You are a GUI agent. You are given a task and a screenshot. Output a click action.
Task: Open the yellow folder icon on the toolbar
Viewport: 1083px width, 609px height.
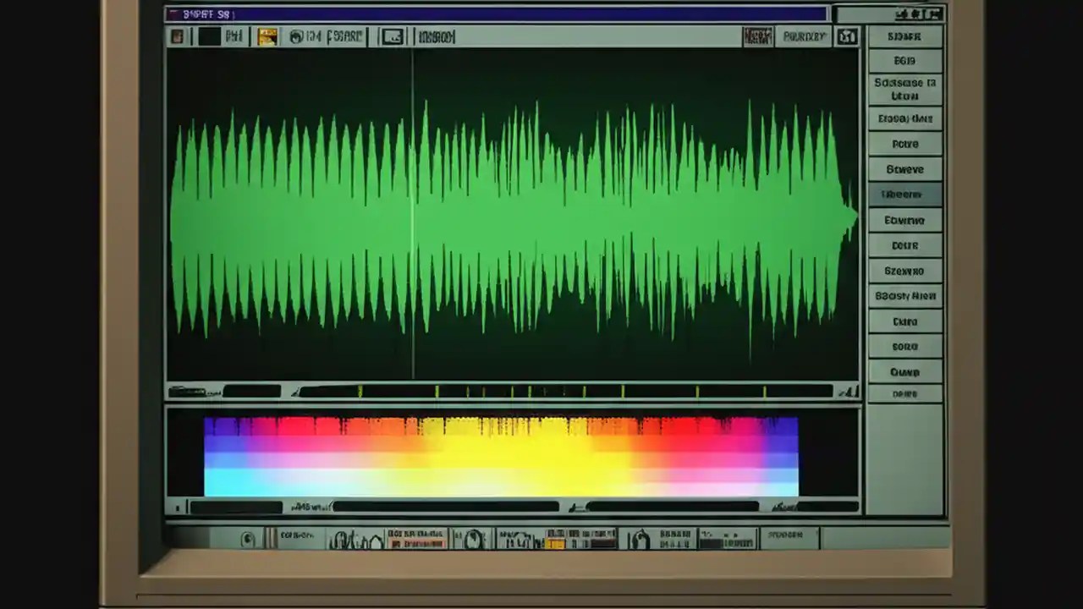[x=268, y=36]
